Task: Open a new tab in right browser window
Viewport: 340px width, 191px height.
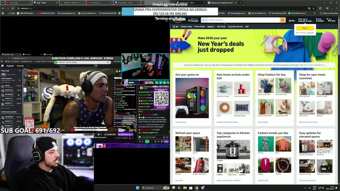Action: click(240, 3)
